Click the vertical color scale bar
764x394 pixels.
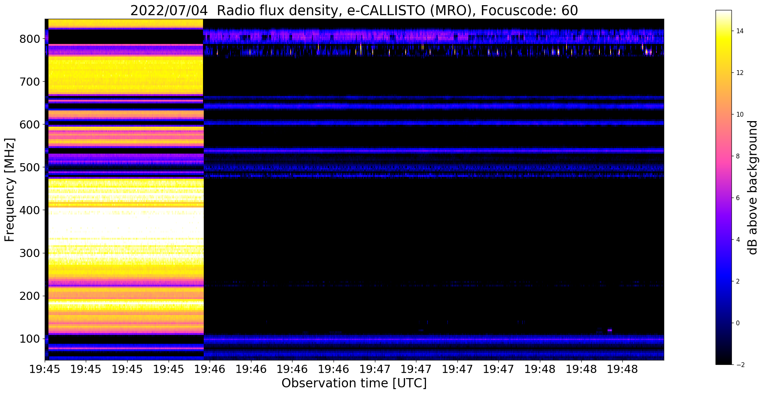[724, 188]
